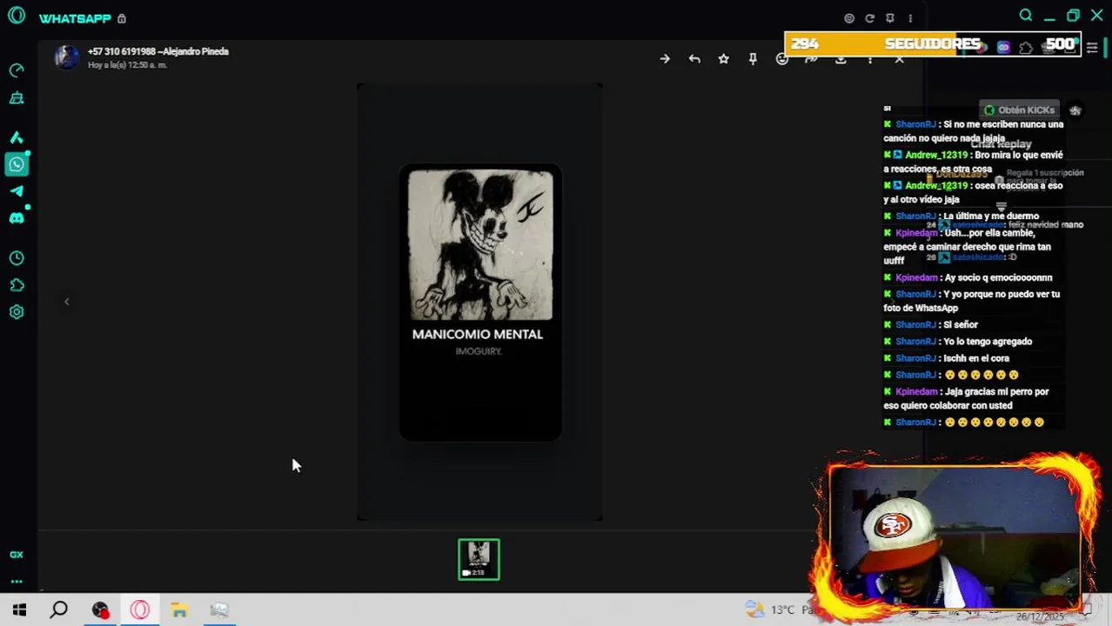Open the red-dot recording app on taskbar

(100, 610)
